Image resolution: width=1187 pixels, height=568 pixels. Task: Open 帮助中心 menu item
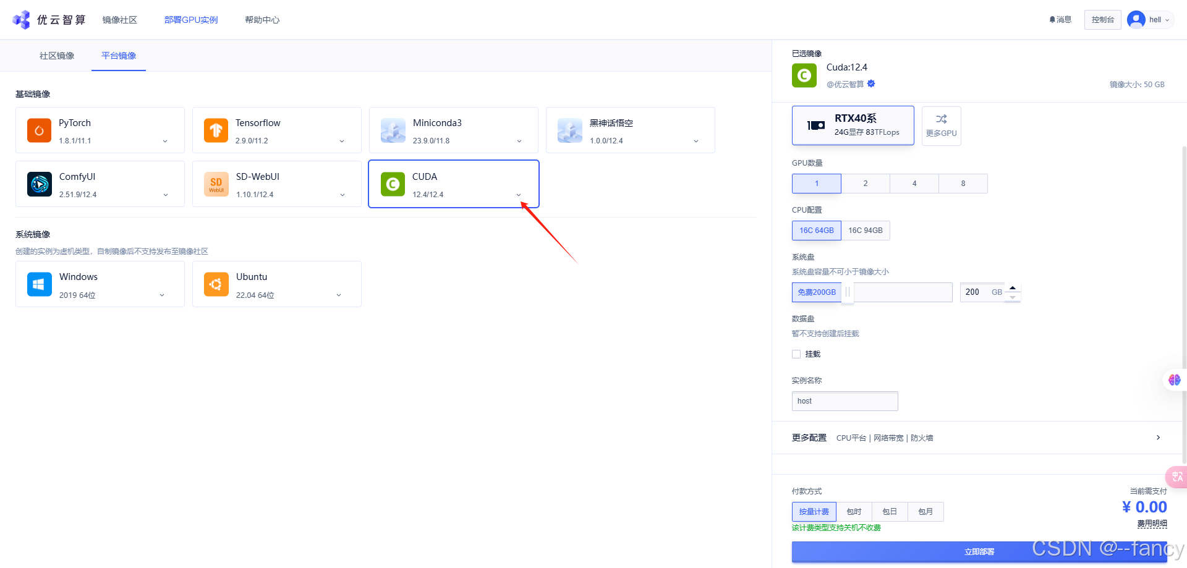point(262,20)
